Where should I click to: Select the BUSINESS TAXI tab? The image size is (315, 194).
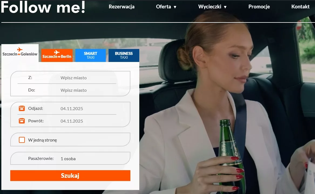pyautogui.click(x=124, y=55)
